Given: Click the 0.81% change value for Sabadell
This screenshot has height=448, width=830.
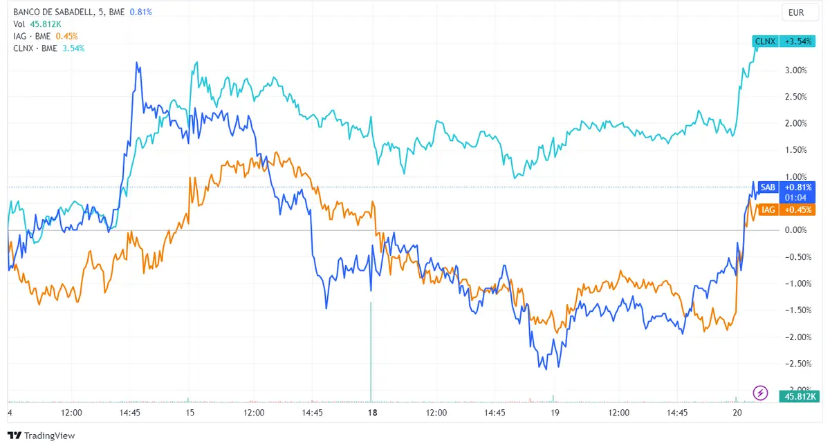Looking at the screenshot, I should tap(140, 12).
